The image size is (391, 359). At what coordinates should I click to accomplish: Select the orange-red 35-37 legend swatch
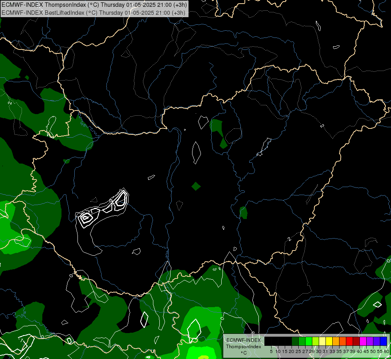(x=343, y=341)
